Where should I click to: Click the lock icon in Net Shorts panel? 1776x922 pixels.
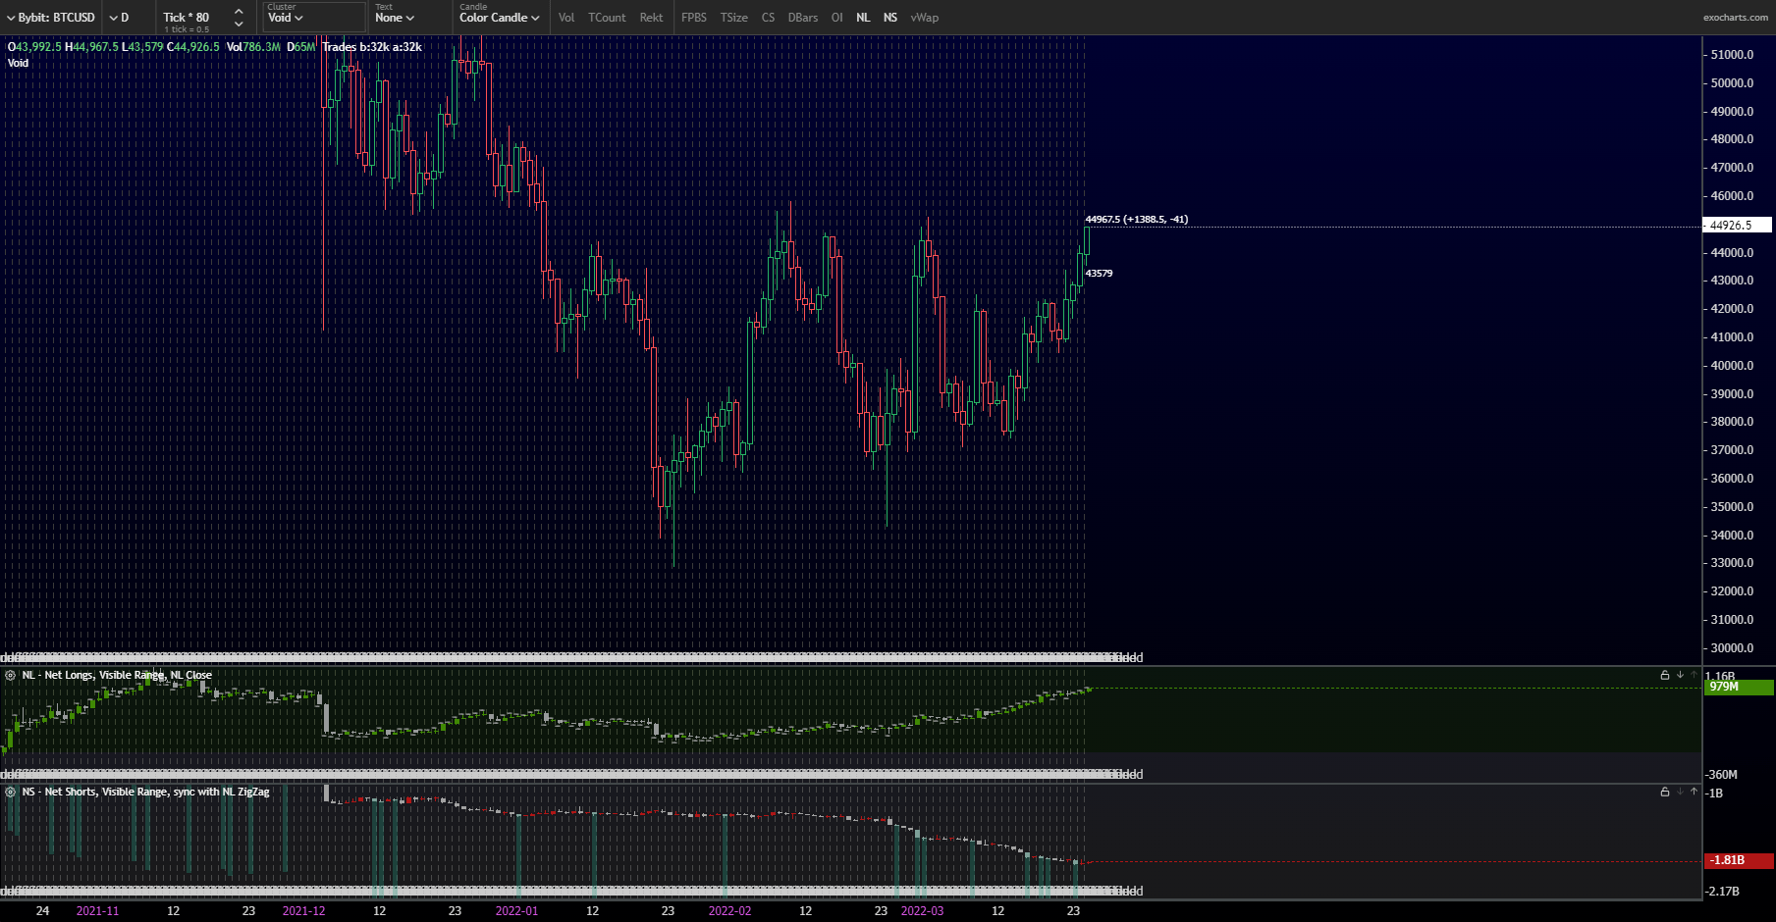tap(1664, 792)
